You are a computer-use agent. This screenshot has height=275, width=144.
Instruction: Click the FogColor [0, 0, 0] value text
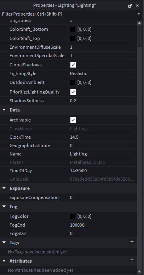click(84, 216)
